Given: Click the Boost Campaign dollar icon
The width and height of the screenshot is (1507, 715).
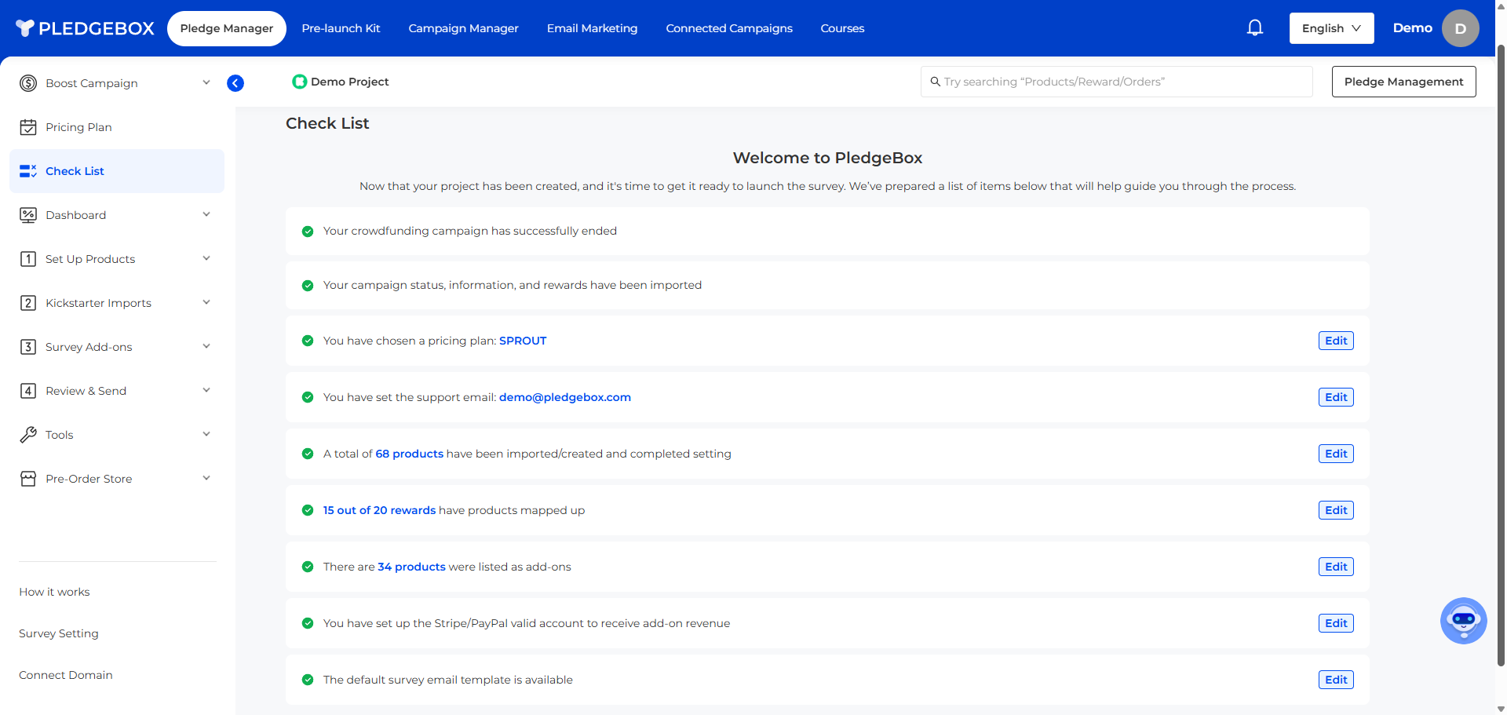Looking at the screenshot, I should [28, 83].
